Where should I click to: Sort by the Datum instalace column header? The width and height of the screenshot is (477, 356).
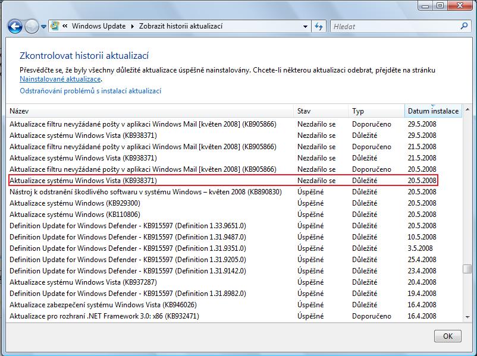pyautogui.click(x=433, y=111)
